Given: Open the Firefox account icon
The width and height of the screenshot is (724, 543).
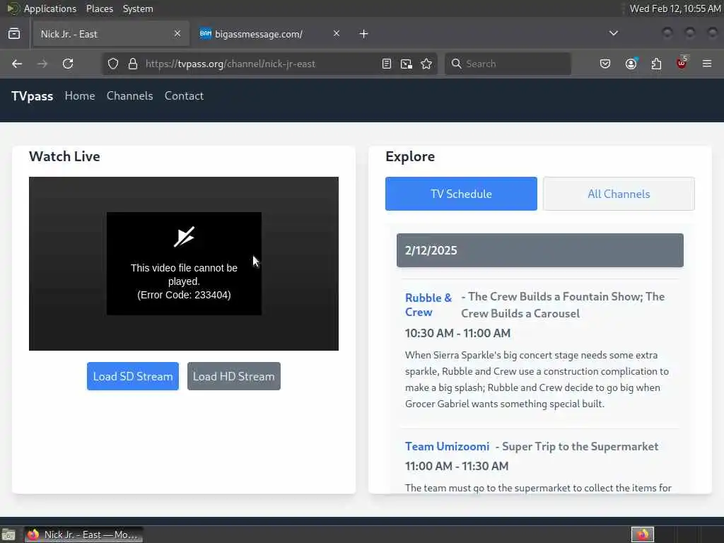Looking at the screenshot, I should click(631, 64).
